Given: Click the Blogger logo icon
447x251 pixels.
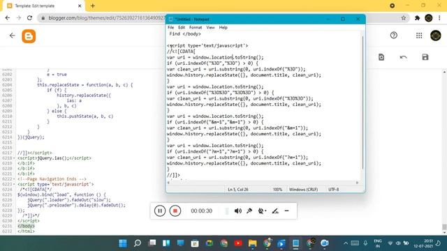Looking at the screenshot, I should [29, 36].
